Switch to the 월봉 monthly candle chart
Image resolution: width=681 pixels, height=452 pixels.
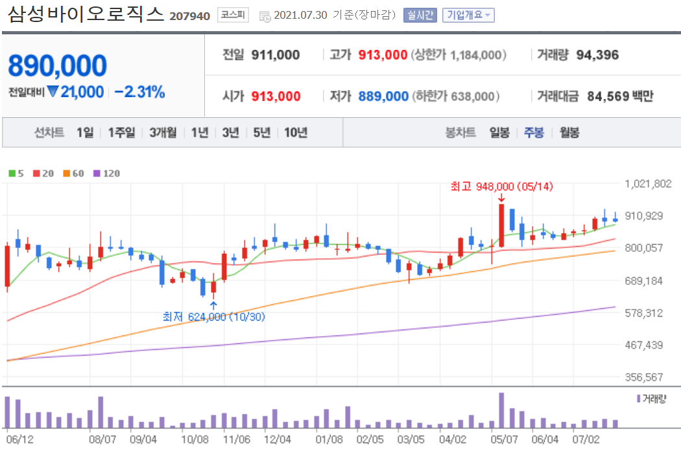(x=569, y=132)
